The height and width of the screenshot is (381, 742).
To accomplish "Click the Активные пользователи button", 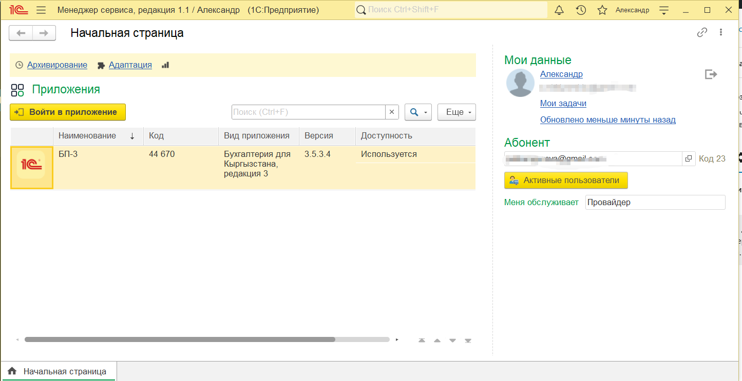I will coord(566,181).
